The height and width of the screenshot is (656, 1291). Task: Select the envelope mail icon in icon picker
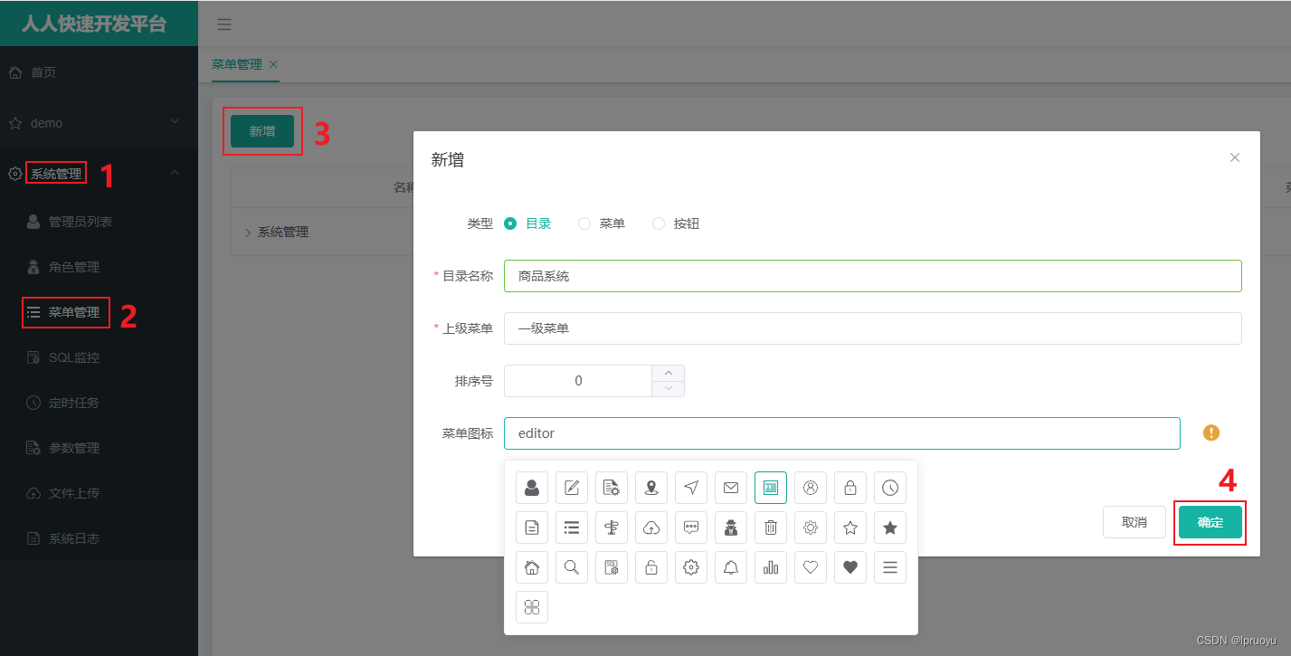click(x=731, y=488)
